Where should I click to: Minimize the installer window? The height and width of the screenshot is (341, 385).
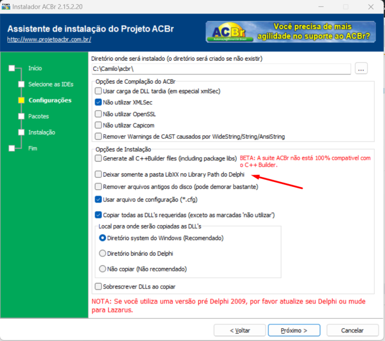(321, 7)
